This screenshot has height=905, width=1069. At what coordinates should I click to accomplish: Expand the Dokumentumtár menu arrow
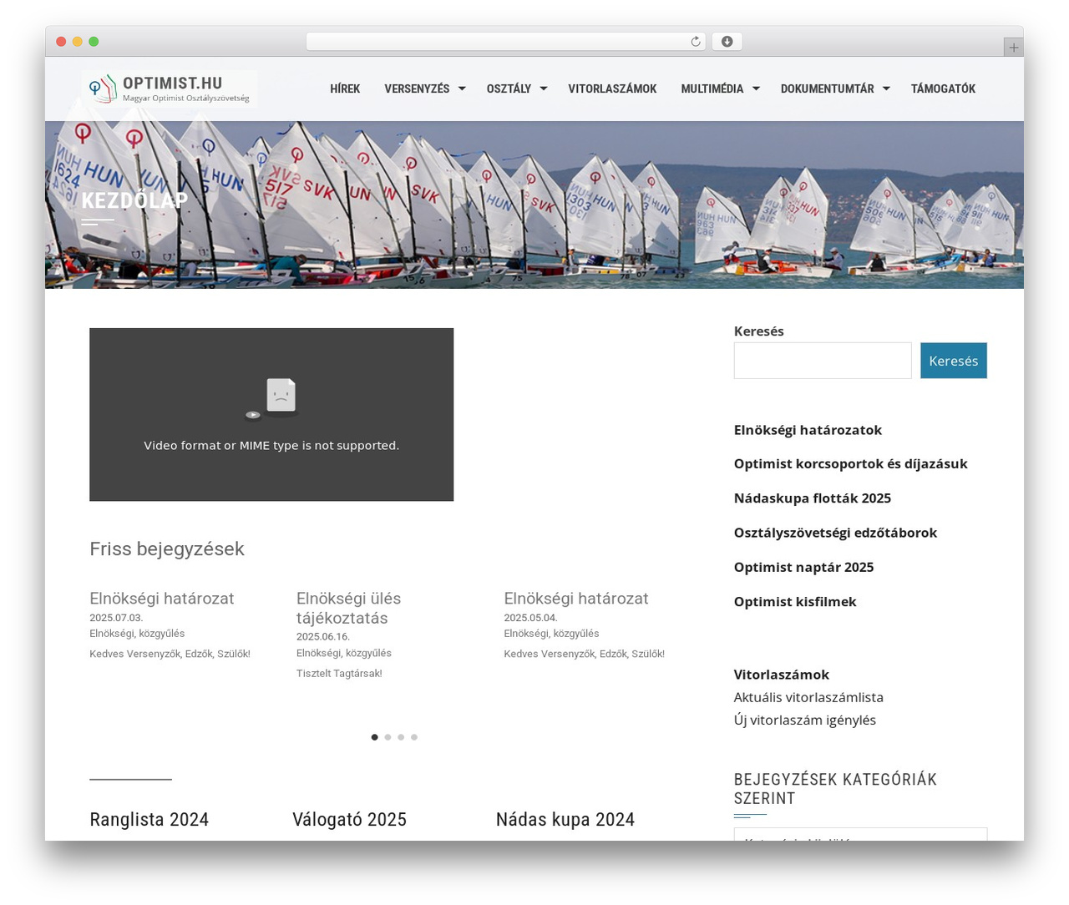pos(886,88)
